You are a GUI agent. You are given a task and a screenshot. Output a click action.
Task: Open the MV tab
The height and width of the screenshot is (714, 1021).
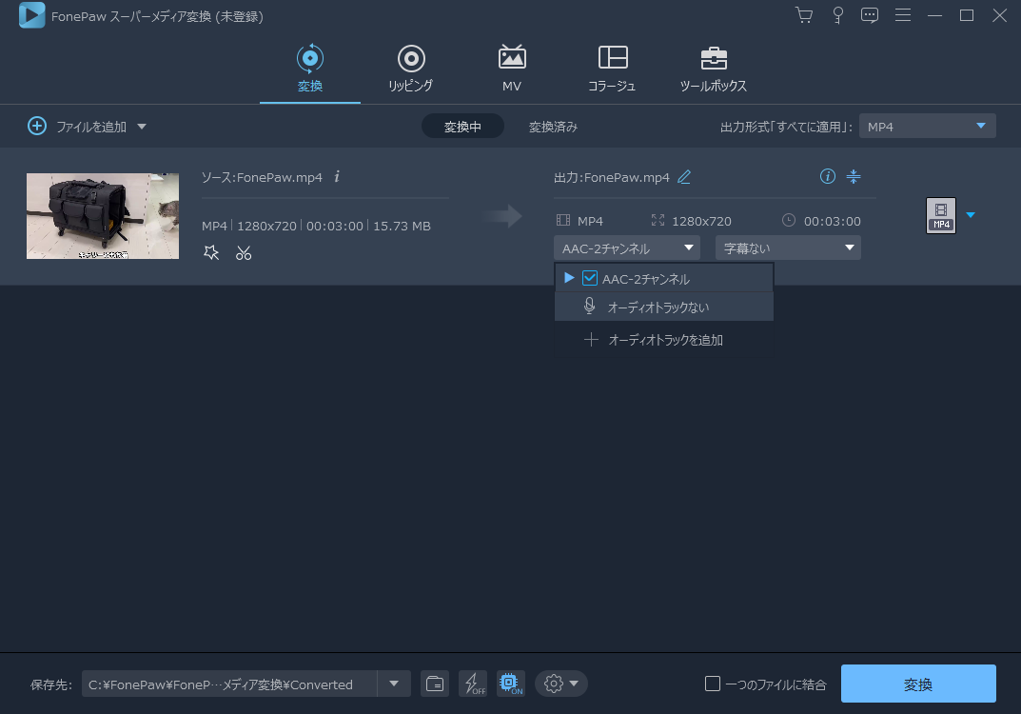(512, 69)
